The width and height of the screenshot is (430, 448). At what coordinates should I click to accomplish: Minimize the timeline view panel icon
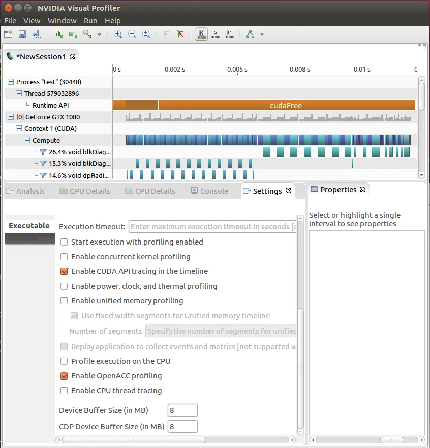pyautogui.click(x=419, y=45)
